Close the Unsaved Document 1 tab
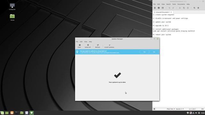205x115 pixels. click(171, 12)
